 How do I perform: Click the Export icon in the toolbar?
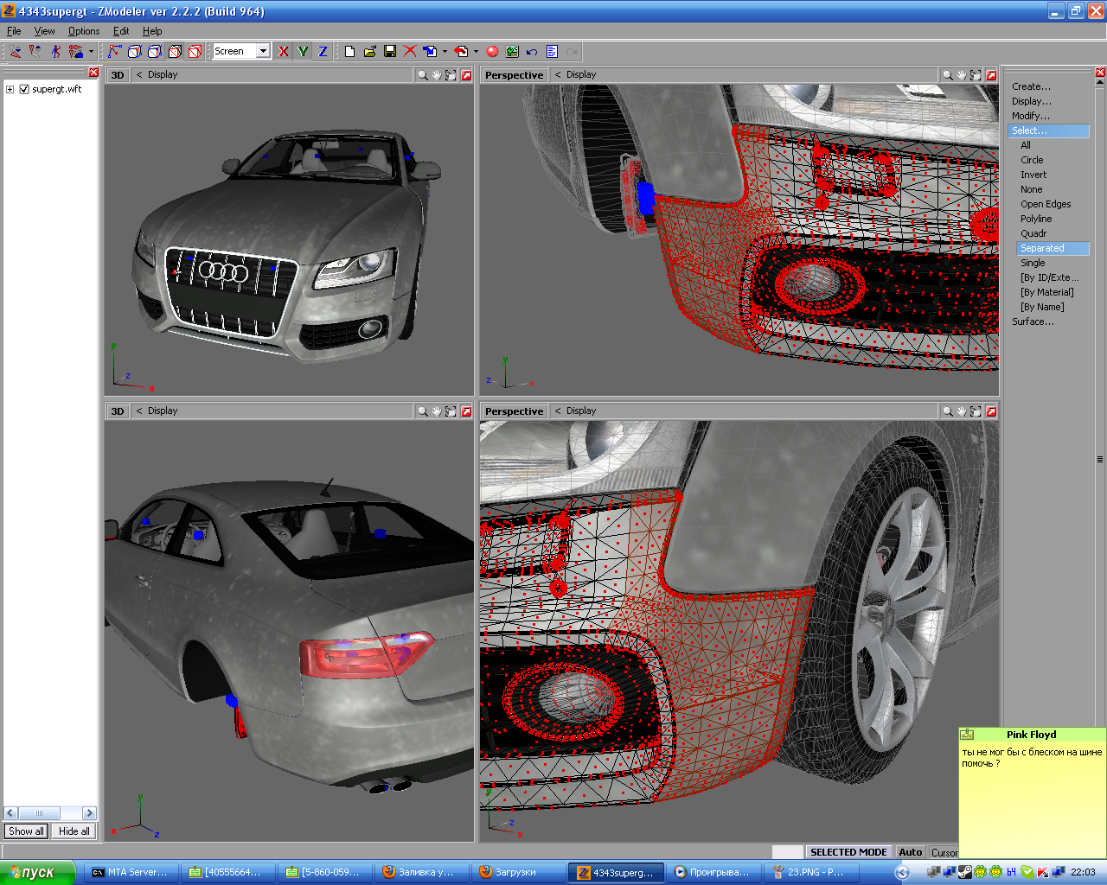pyautogui.click(x=461, y=52)
